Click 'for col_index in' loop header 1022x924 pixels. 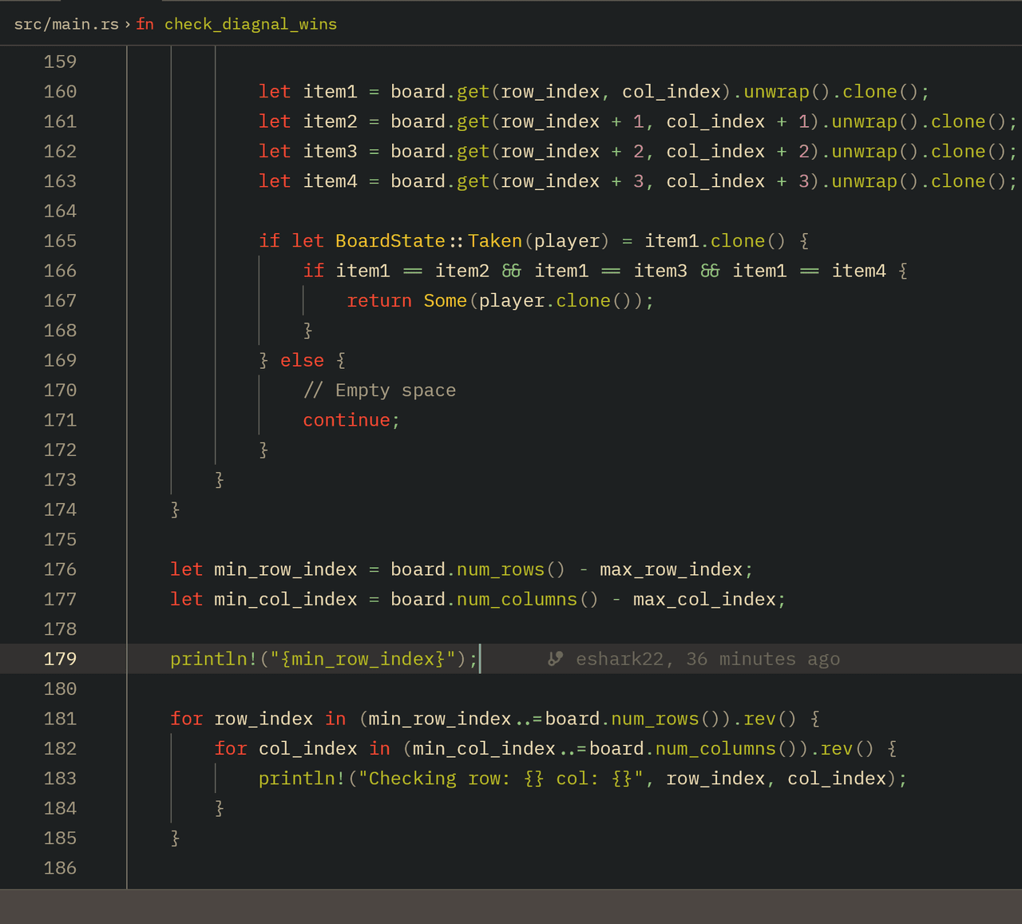click(556, 748)
